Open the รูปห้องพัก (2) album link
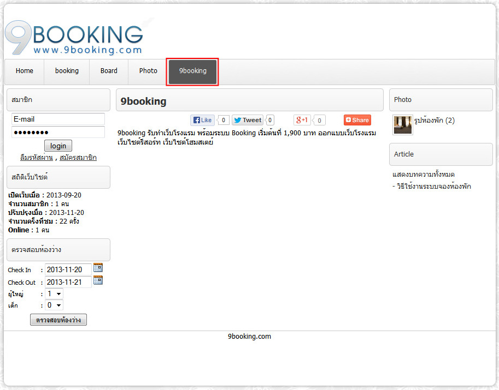The width and height of the screenshot is (499, 390). point(434,121)
